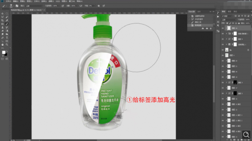252x141 pixels.
Task: Enable airbrush-style build-up icon
Action: pyautogui.click(x=81, y=6)
